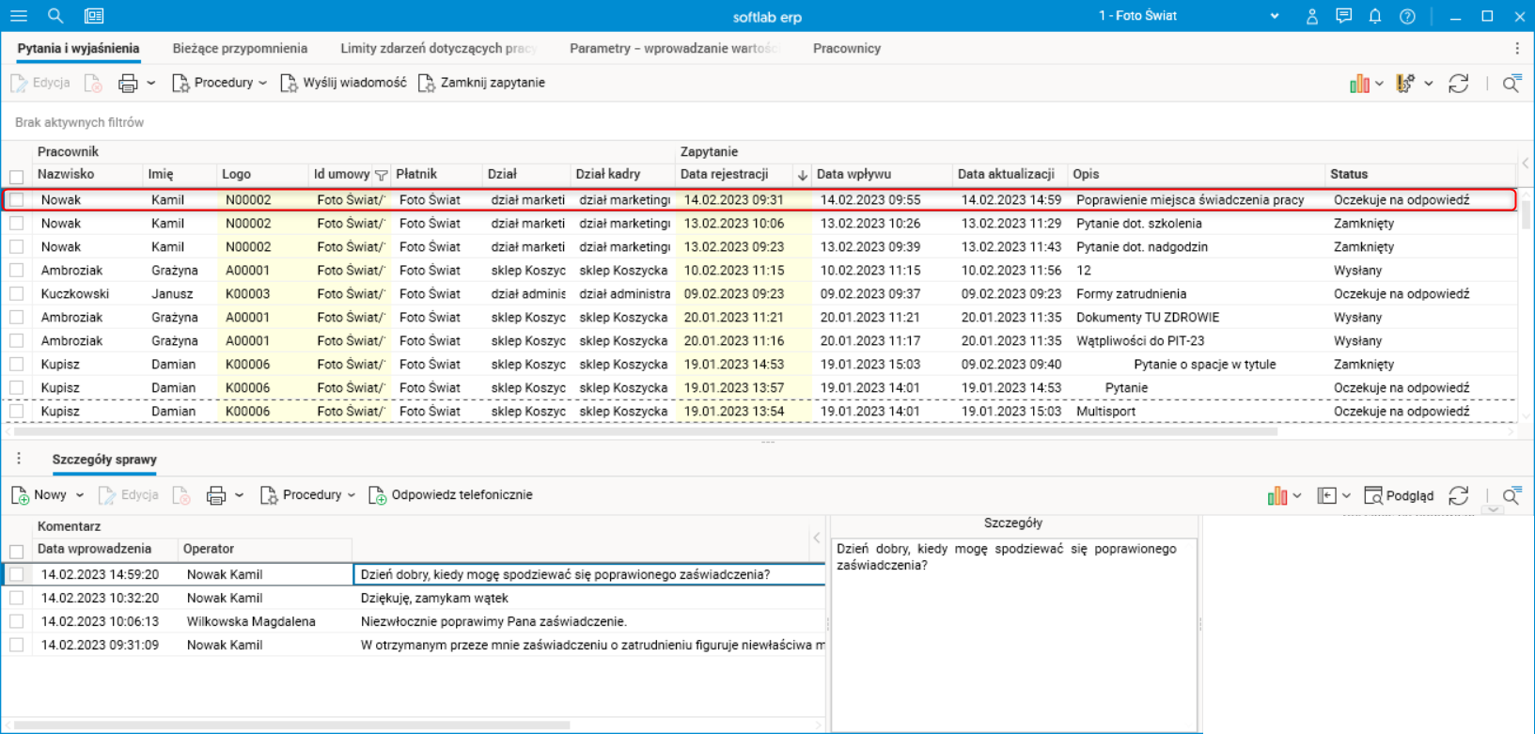Sort by Data rejestracji column header
The image size is (1535, 734).
724,174
